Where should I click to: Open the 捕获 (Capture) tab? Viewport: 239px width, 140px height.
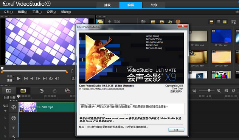point(108,5)
